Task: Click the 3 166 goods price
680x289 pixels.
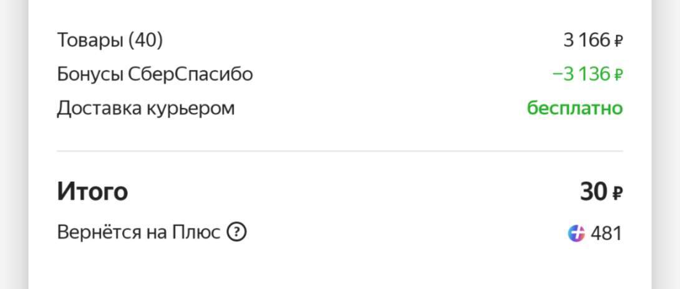Action: 586,40
